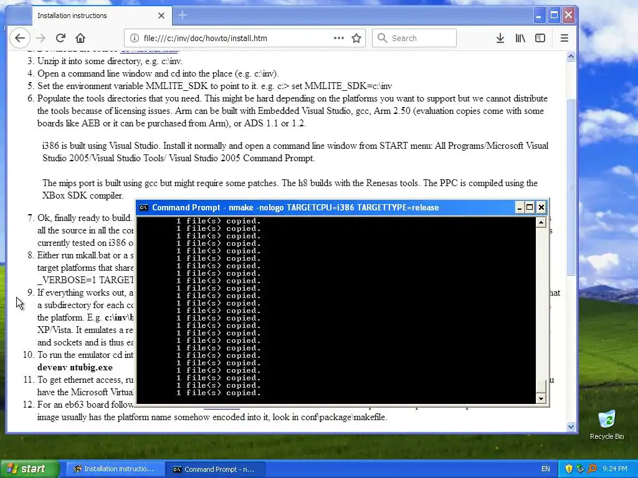Click the orange magnifier tray icon
Image resolution: width=638 pixels, height=478 pixels.
[x=592, y=469]
